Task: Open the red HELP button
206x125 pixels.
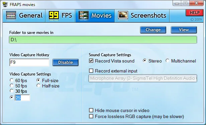Action: pyautogui.click(x=195, y=13)
